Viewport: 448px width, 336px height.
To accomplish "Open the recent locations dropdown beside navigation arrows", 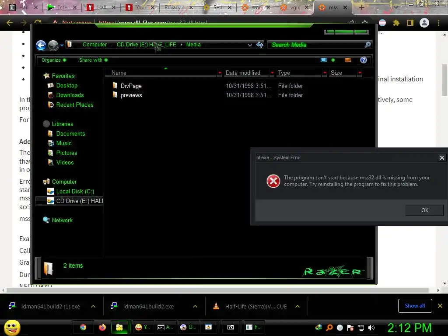I will [62, 45].
